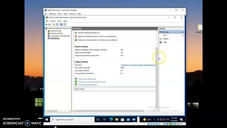Open the firewall log file path link
Image resolution: width=227 pixels, height=128 pixels.
point(138,65)
